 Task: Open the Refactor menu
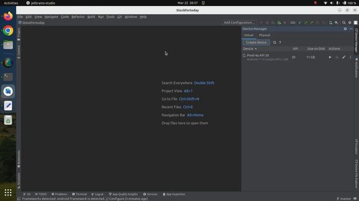point(78,17)
